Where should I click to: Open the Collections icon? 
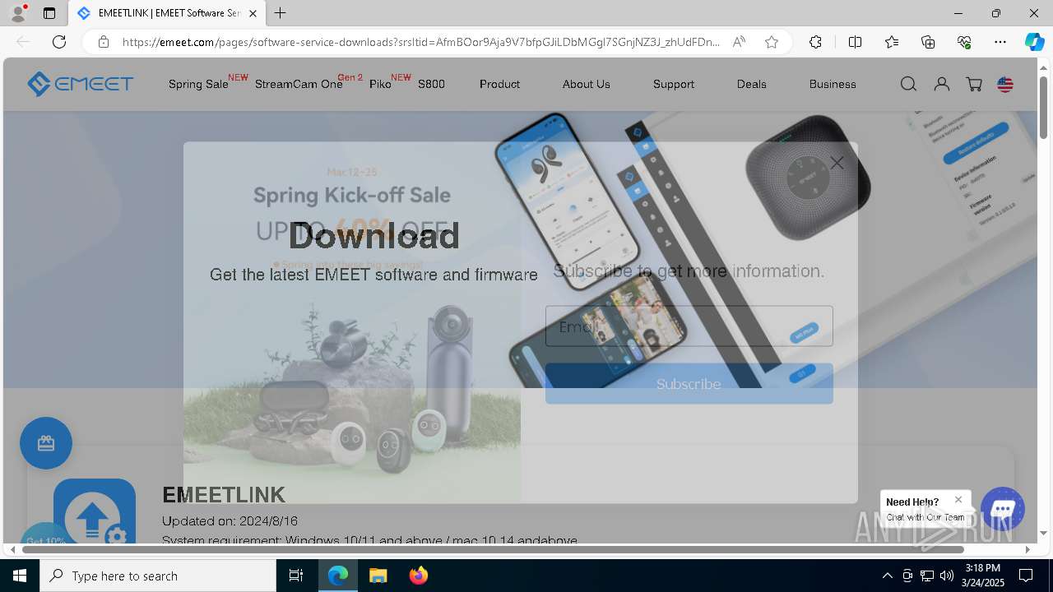point(928,42)
